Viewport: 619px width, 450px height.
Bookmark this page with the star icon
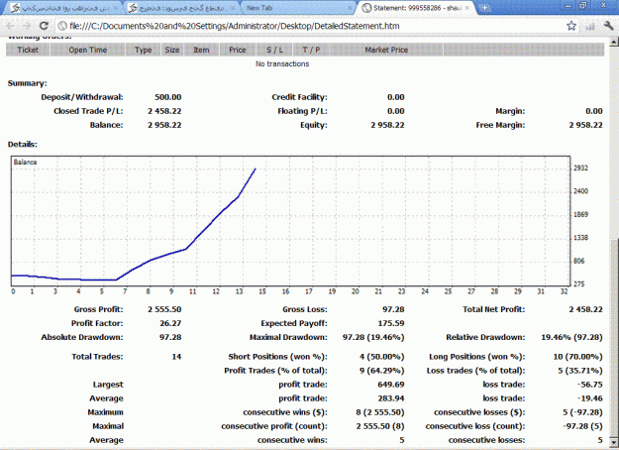click(571, 26)
